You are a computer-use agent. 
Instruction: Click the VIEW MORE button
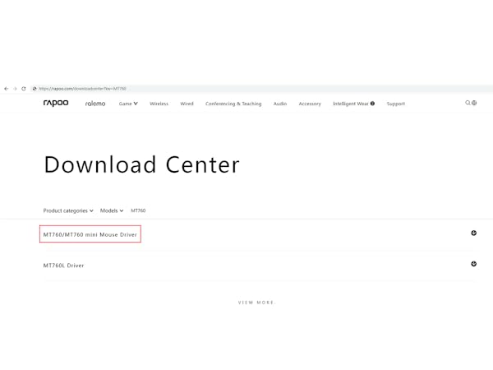(x=256, y=303)
